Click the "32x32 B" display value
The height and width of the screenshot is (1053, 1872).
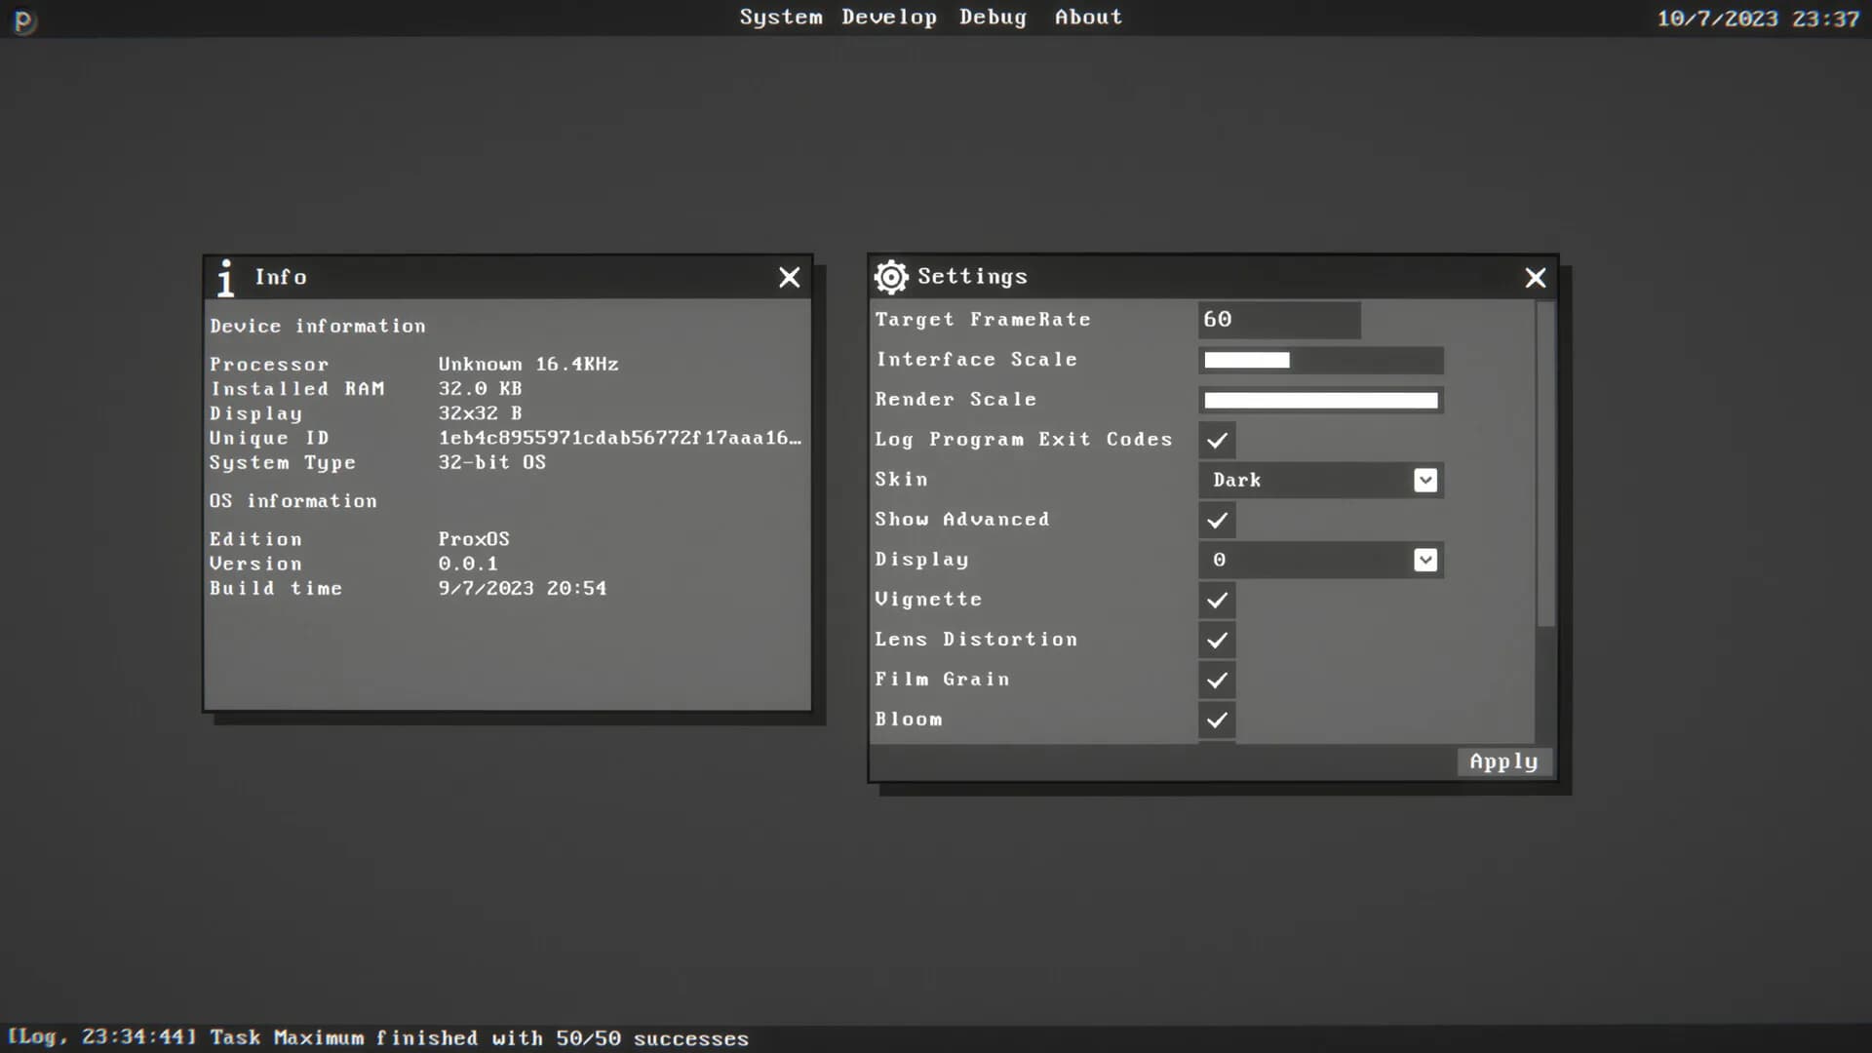tap(480, 413)
